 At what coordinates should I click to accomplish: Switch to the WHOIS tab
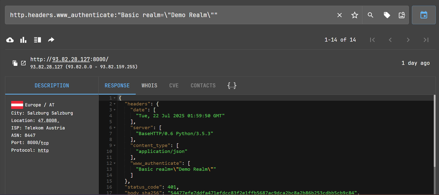click(149, 85)
